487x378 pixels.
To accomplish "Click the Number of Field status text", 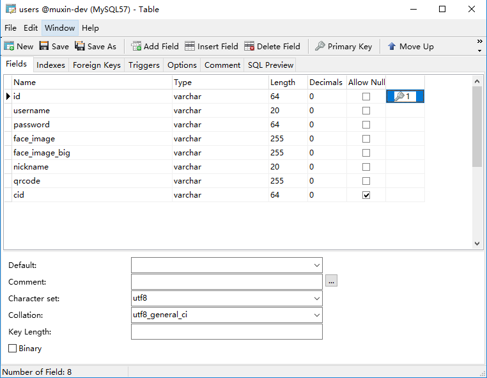I will click(36, 372).
